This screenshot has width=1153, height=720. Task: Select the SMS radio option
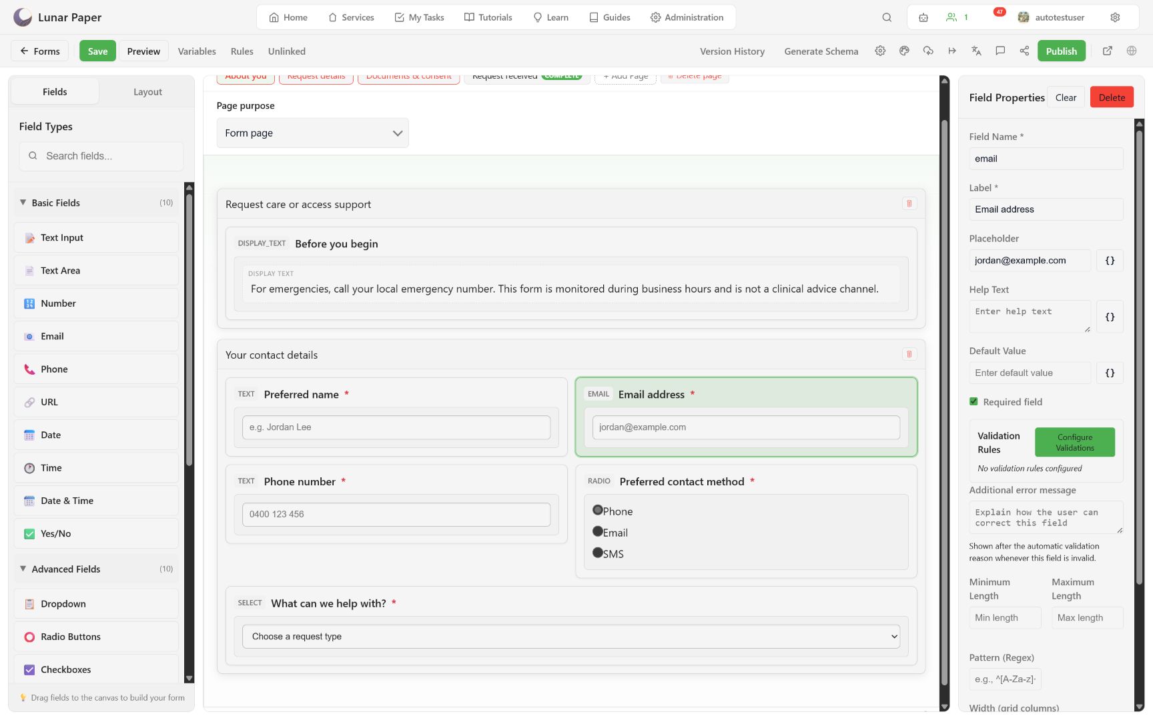point(598,553)
